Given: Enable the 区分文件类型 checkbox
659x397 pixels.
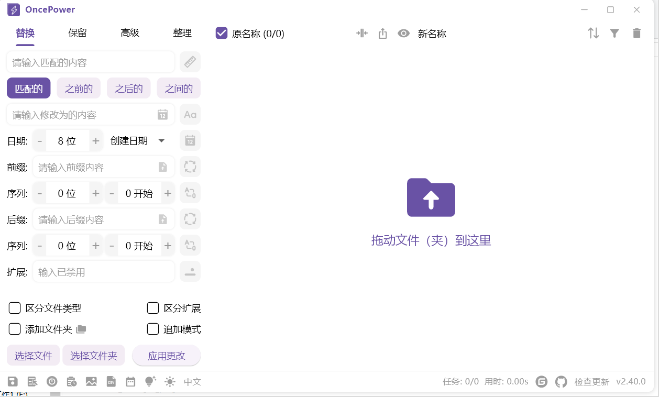Looking at the screenshot, I should [15, 308].
